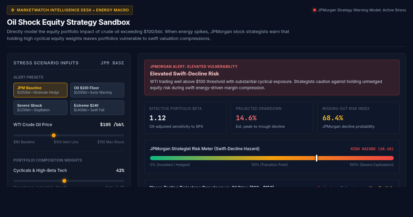Click the 100% (Severe Capitulation) meter label

point(372,165)
